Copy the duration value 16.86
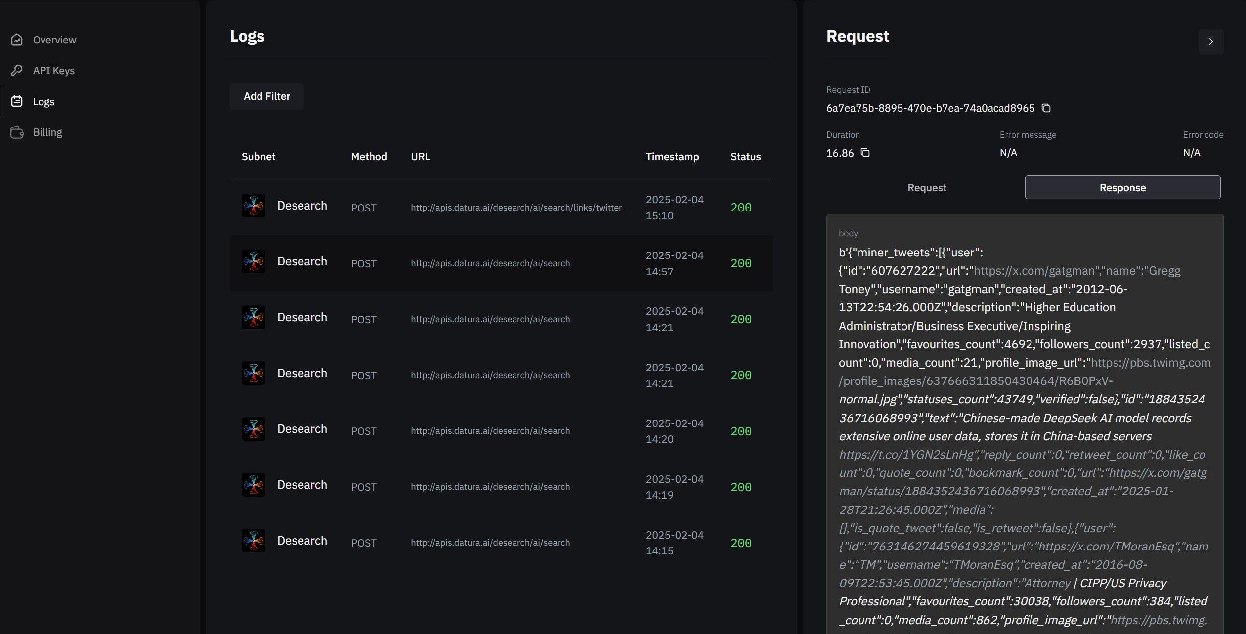1246x634 pixels. pyautogui.click(x=865, y=153)
